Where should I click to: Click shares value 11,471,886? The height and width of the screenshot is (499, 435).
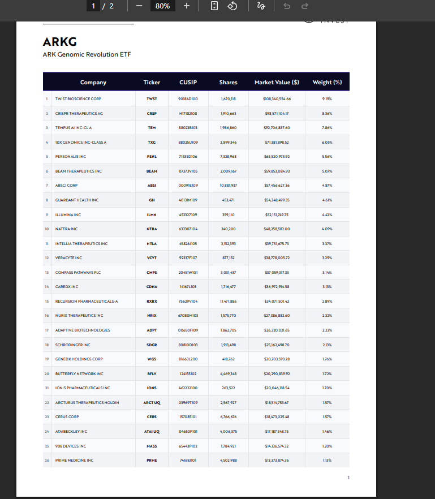pos(228,302)
